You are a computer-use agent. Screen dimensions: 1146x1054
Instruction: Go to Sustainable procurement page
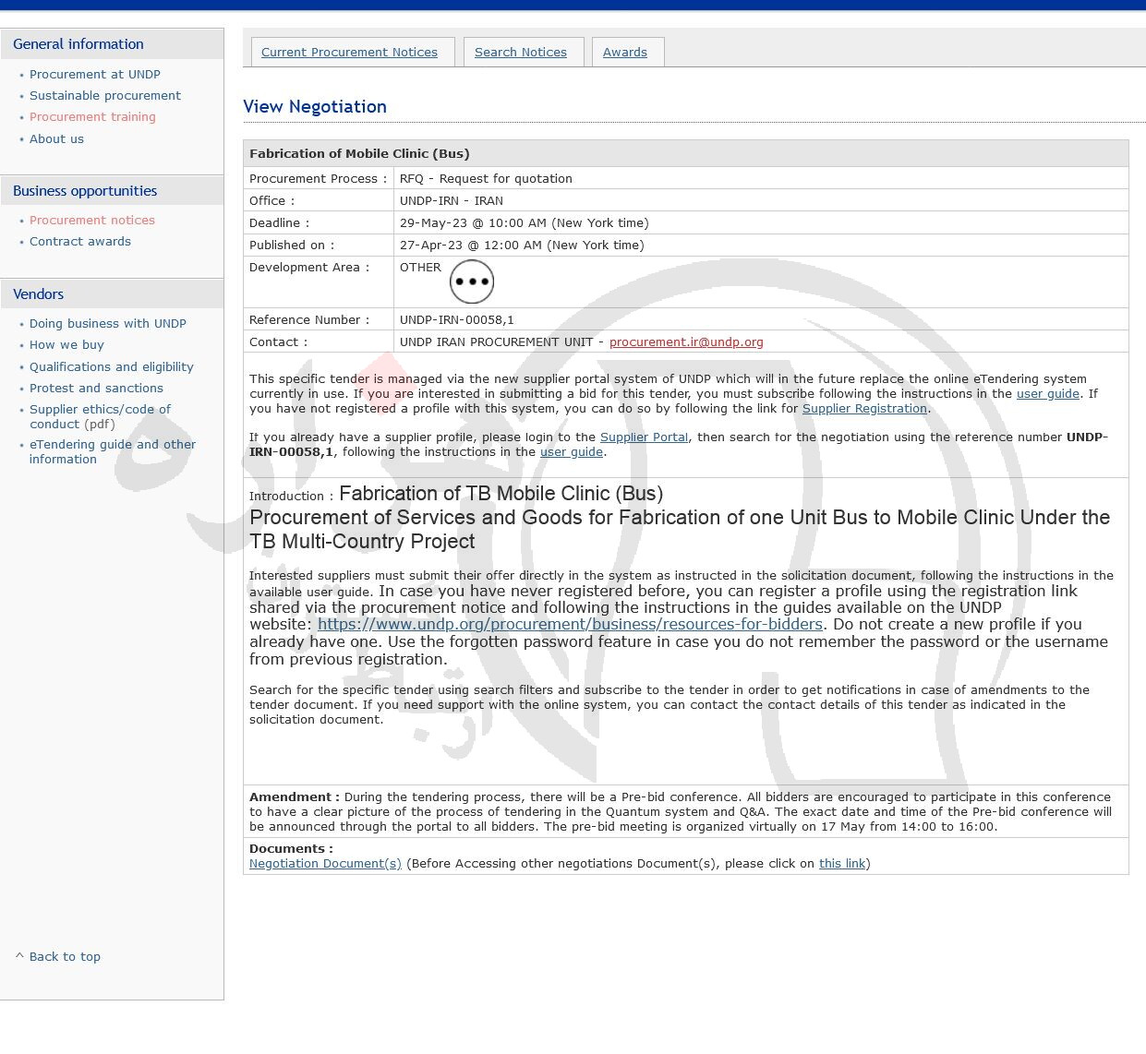click(104, 95)
